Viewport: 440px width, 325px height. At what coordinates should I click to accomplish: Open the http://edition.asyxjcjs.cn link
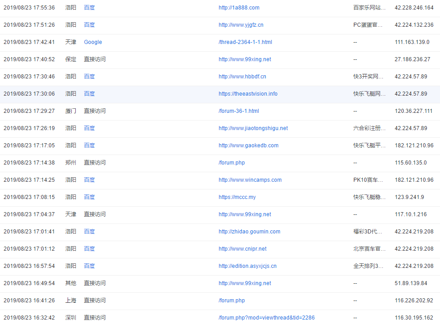(248, 266)
